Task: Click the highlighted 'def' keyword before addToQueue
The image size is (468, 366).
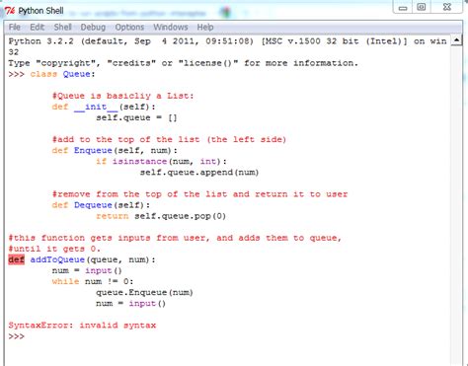Action: [16, 259]
